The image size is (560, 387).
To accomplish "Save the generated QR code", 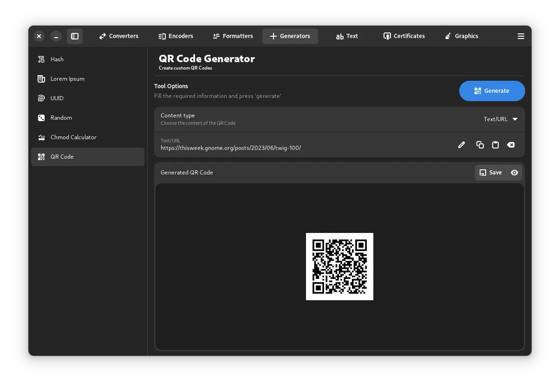I will pyautogui.click(x=490, y=173).
